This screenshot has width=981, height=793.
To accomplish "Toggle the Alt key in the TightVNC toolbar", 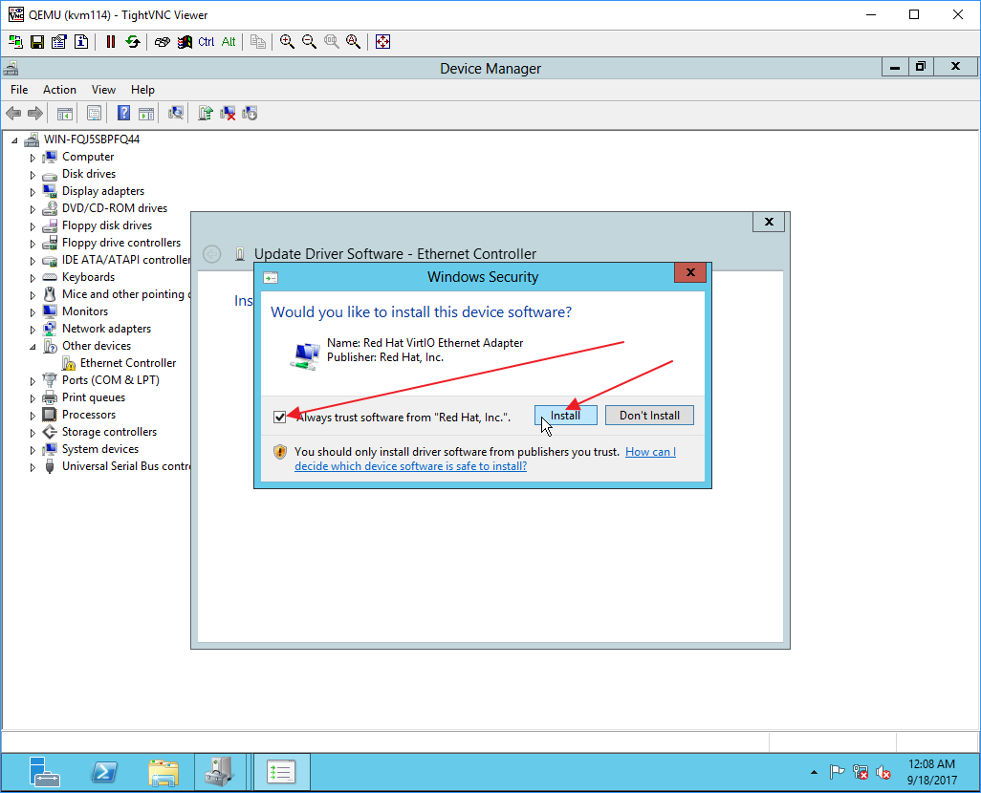I will click(229, 42).
